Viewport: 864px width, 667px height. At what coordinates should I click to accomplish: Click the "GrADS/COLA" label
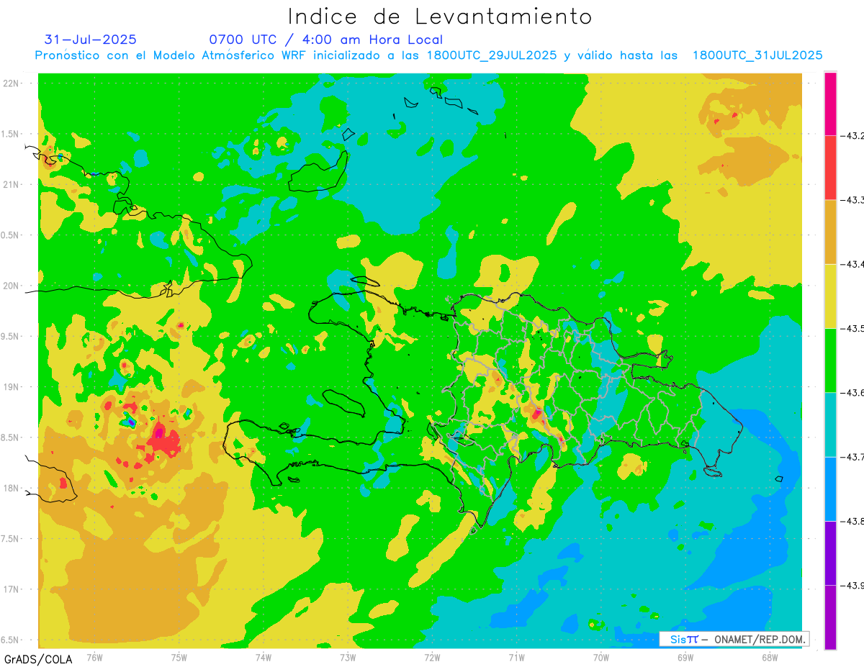click(37, 659)
